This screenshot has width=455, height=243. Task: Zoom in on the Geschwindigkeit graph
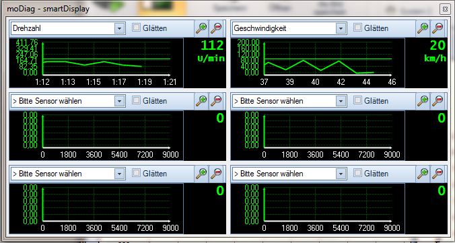click(423, 28)
